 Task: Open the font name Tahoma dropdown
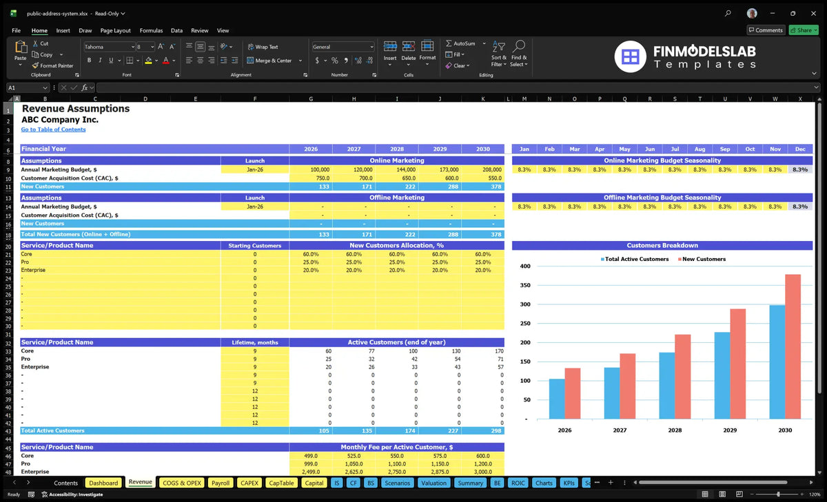coord(132,47)
